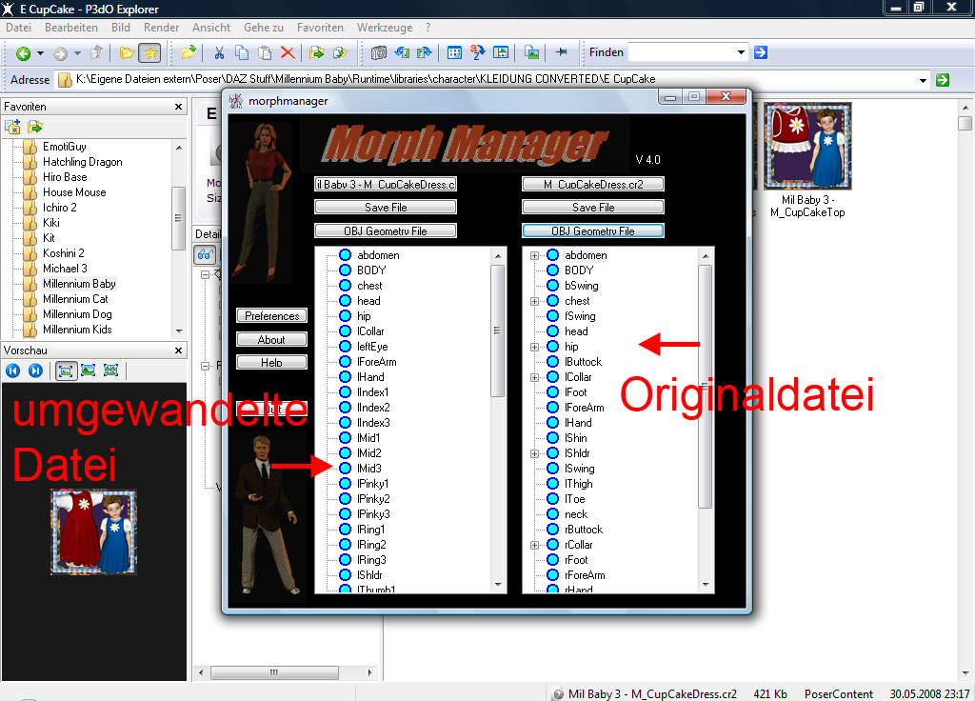Image resolution: width=975 pixels, height=701 pixels.
Task: Open Morph Manager Preferences
Action: click(271, 315)
